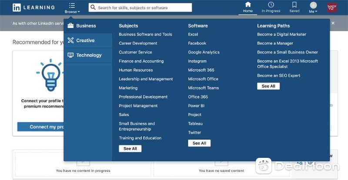Image resolution: width=348 pixels, height=180 pixels.
Task: Dismiss the banner with the X
Action: (x=333, y=23)
